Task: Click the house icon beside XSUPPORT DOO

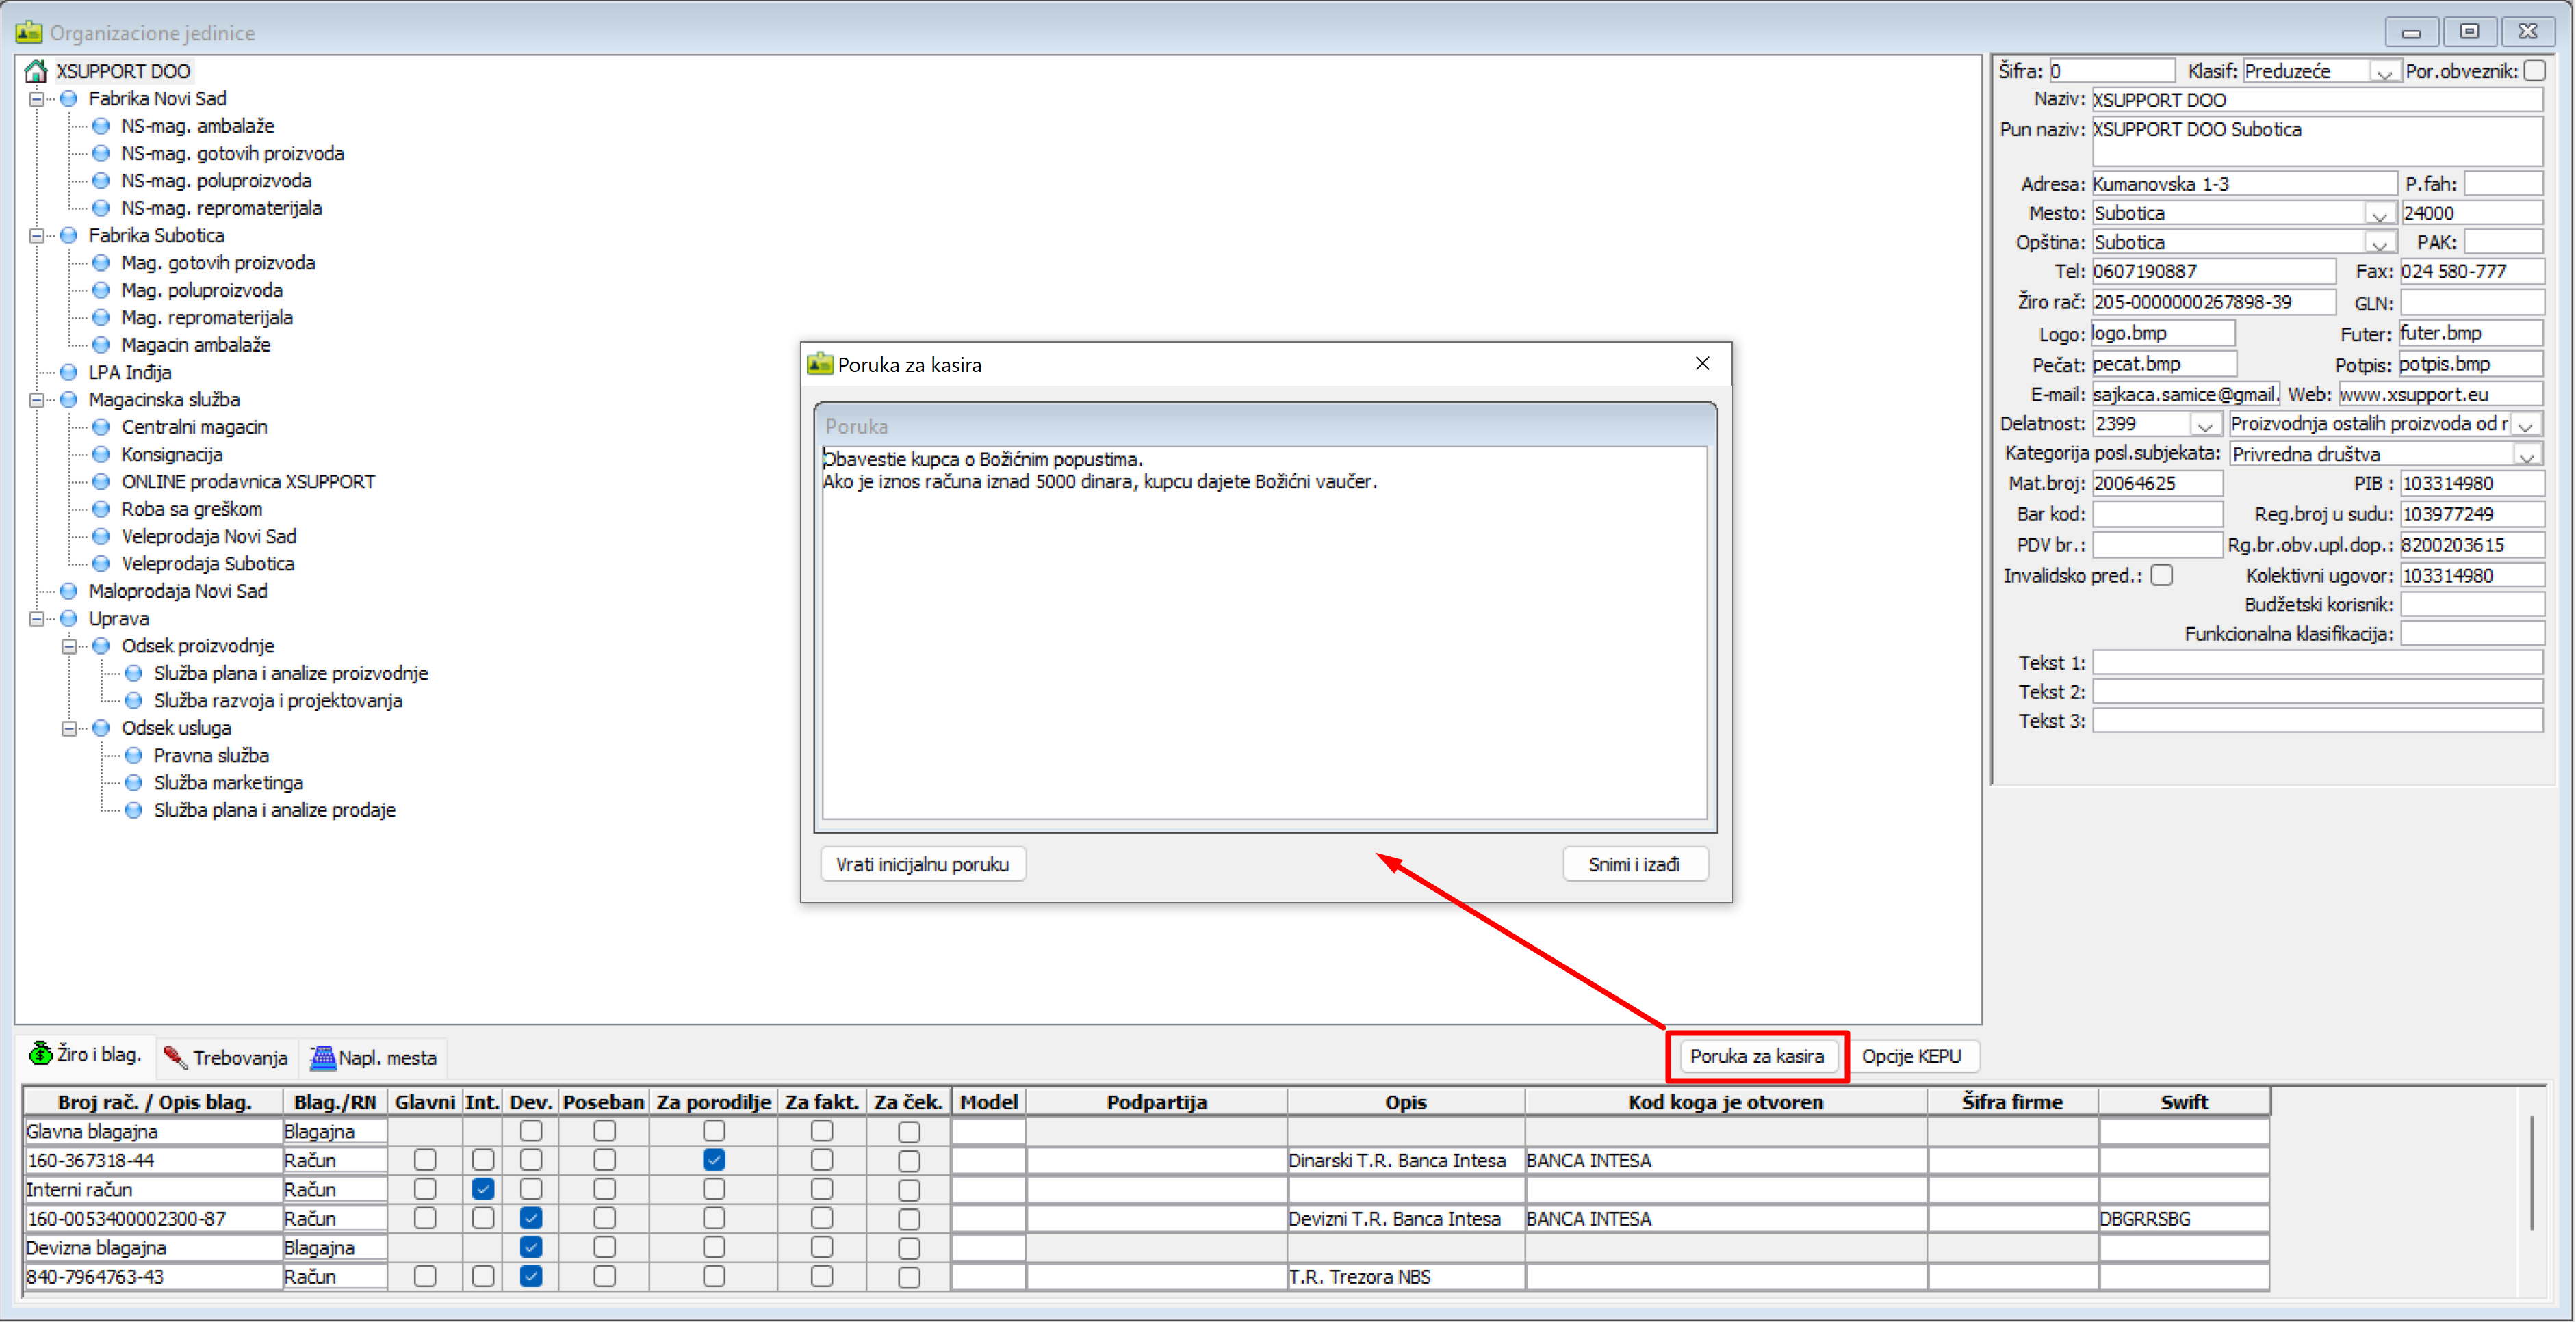Action: pyautogui.click(x=36, y=71)
